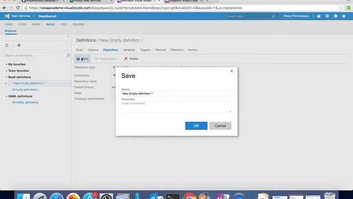This screenshot has height=199, width=353.
Task: Click header search magnifier icon
Action: pos(274,16)
